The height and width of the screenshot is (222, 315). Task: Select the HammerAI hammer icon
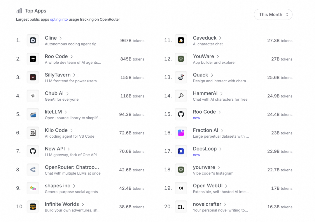pos(181,96)
